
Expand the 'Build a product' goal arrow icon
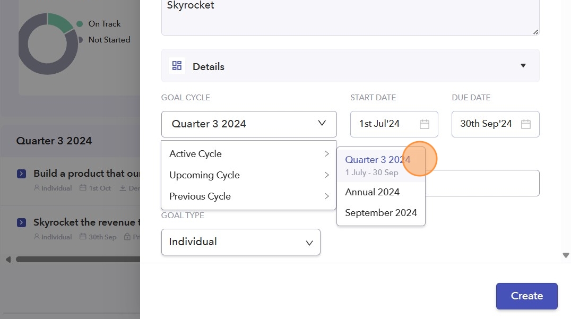pos(22,174)
